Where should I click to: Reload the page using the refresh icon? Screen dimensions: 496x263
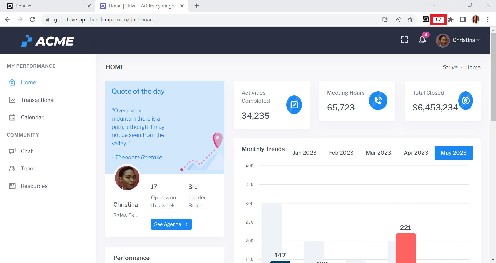click(x=32, y=20)
